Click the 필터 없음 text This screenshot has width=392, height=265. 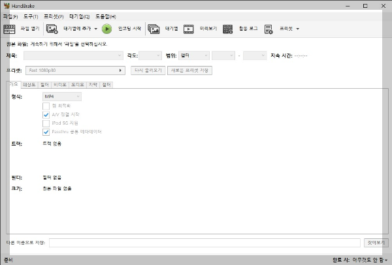[52, 178]
